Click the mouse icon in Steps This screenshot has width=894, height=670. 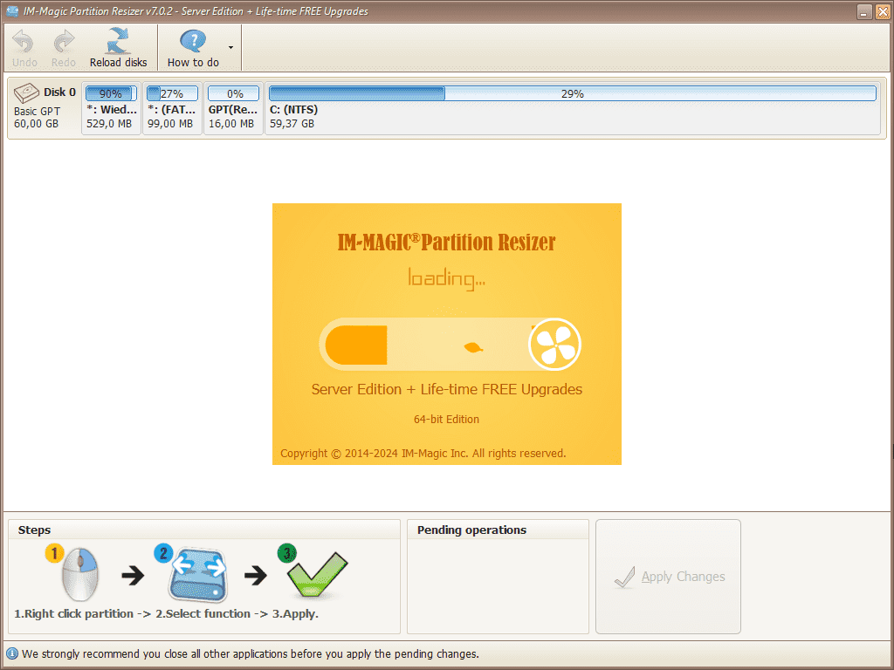click(79, 574)
